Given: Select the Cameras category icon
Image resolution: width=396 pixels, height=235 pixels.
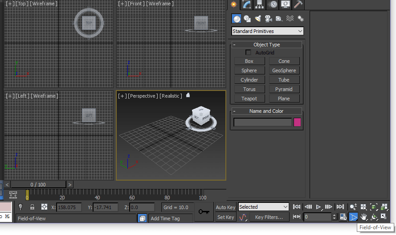Looking at the screenshot, I should point(268,19).
